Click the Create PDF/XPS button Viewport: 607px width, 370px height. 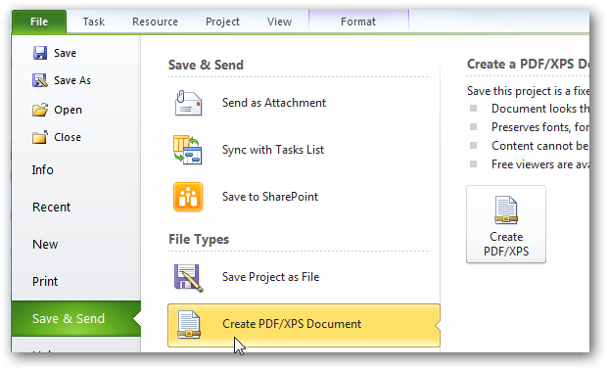506,224
